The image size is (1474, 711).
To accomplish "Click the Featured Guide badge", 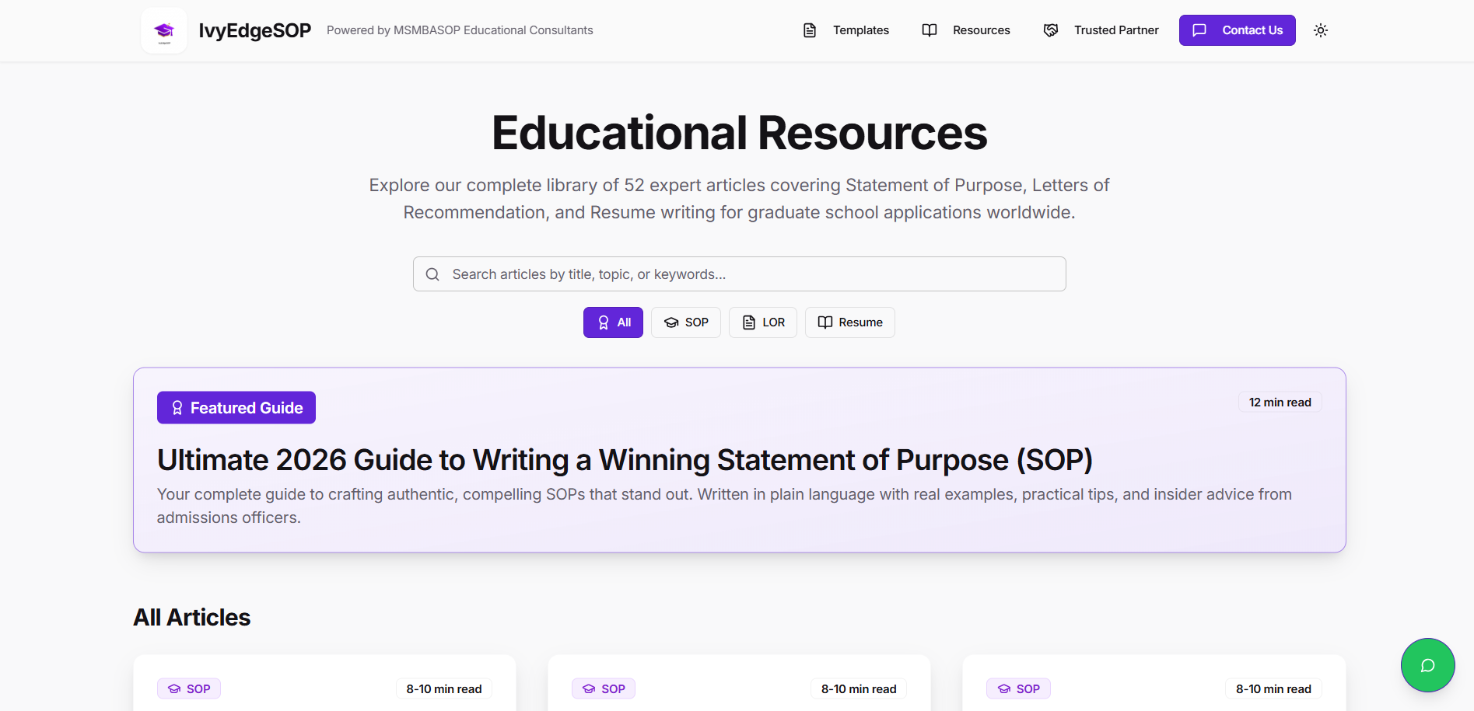I will [236, 408].
